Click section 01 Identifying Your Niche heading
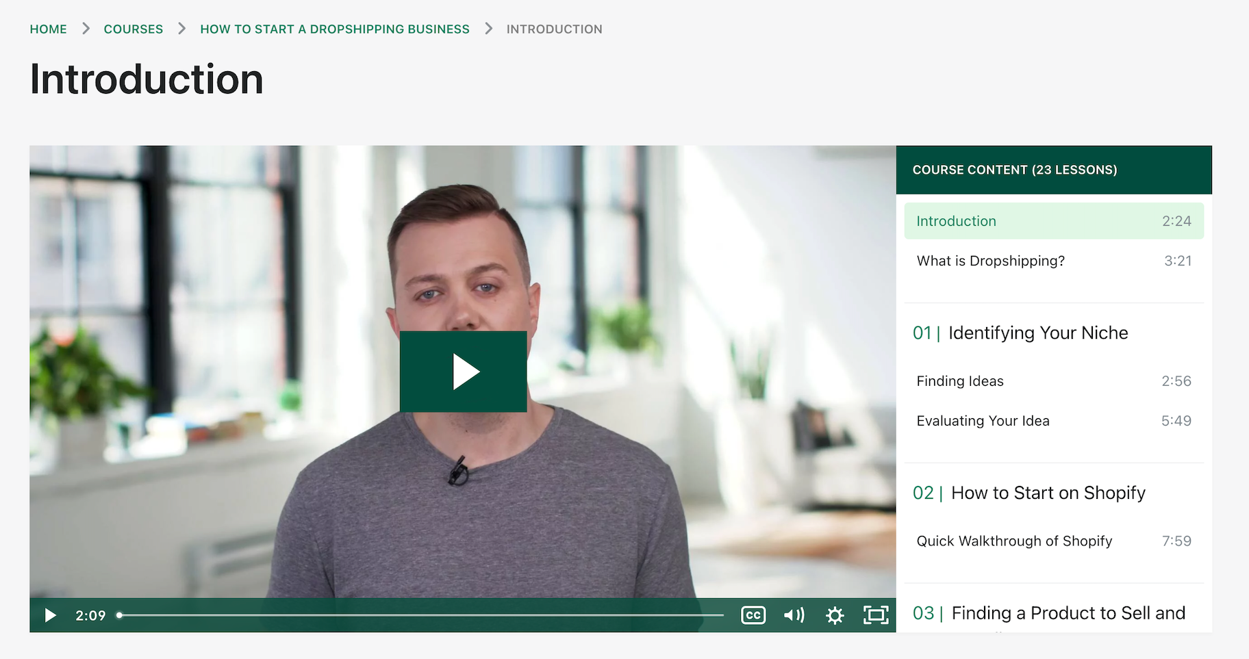 coord(1020,333)
